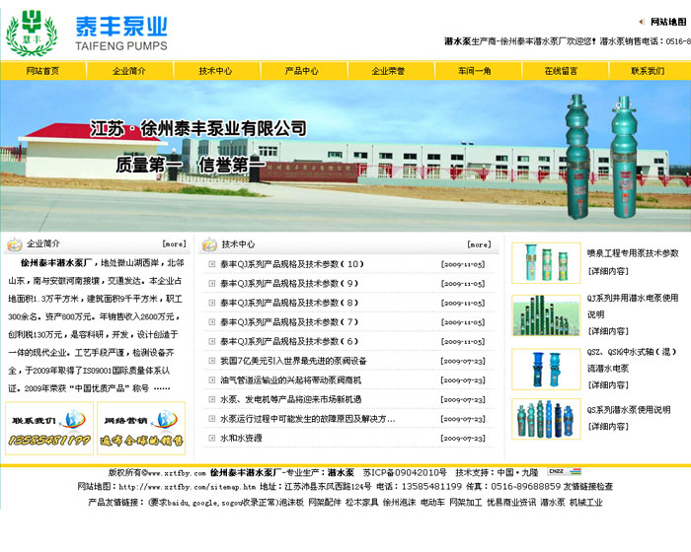691x552 pixels.
Task: Open article 泰丰QJ系列产品规格及技术参数(8)
Action: pos(289,303)
